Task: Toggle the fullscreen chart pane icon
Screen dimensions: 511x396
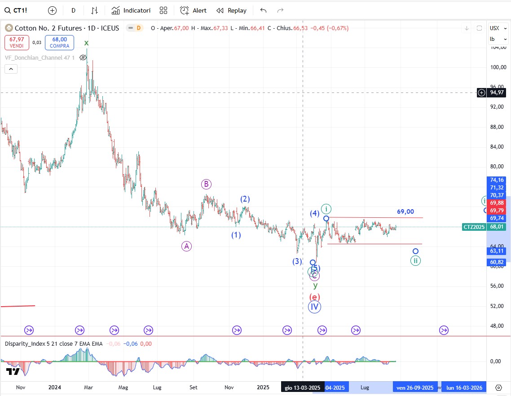Action: click(x=479, y=28)
